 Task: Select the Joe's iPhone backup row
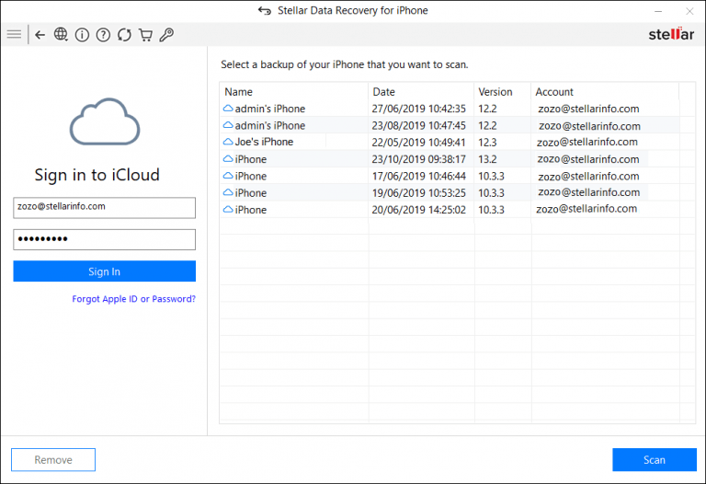click(x=264, y=142)
